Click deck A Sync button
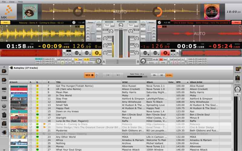The height and width of the screenshot is (151, 242). (x=99, y=38)
